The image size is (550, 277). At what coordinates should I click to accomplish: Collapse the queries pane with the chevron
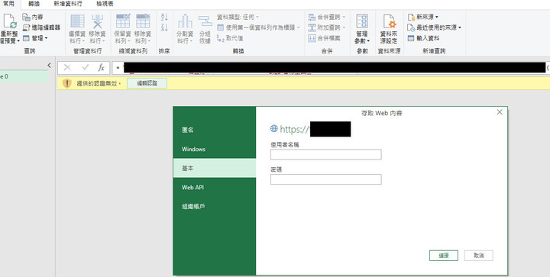(49, 65)
